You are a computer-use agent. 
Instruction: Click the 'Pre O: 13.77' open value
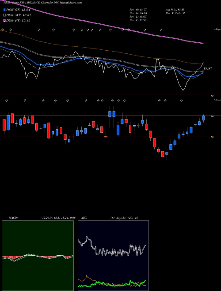[x=138, y=10]
